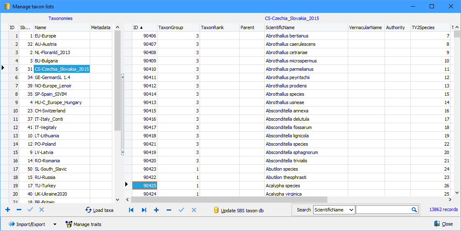The height and width of the screenshot is (231, 461).
Task: Jump to the last taxon record
Action: [144, 210]
